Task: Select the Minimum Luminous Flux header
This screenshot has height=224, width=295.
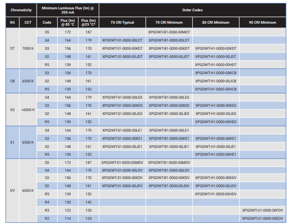Action: click(68, 10)
